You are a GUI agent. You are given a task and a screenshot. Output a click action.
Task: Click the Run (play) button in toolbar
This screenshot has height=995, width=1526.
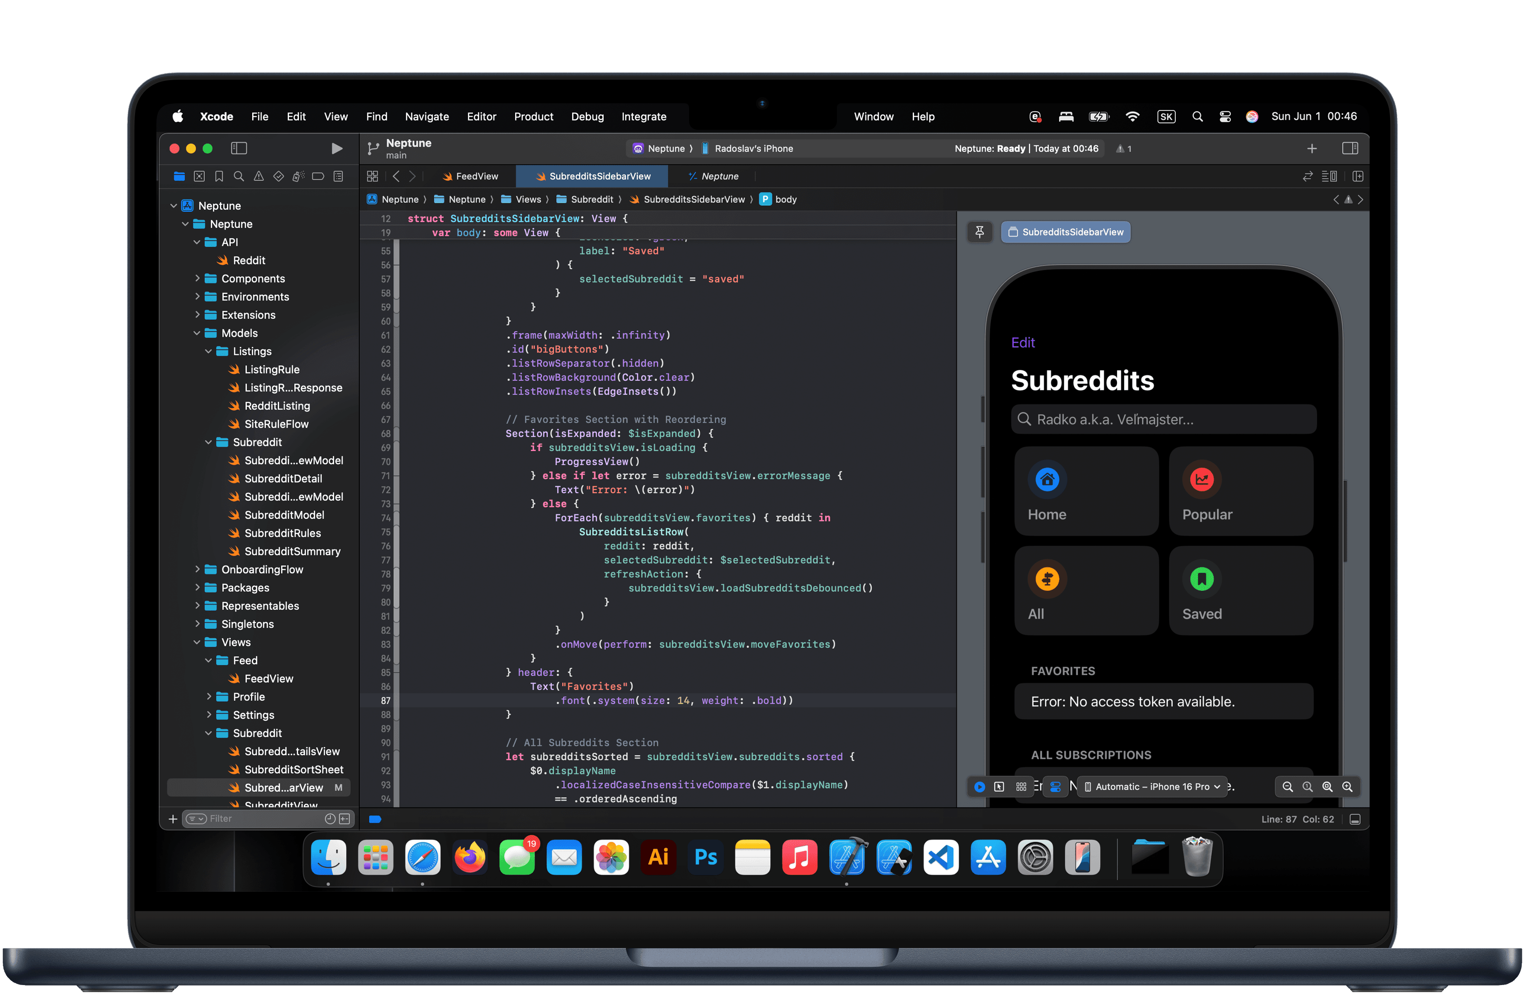336,149
